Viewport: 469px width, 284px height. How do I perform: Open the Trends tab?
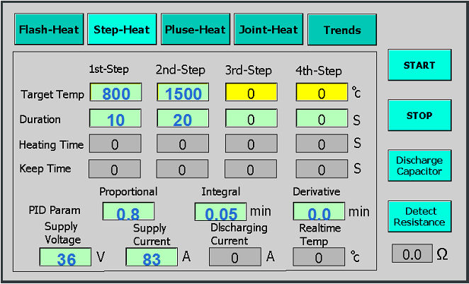(x=342, y=30)
